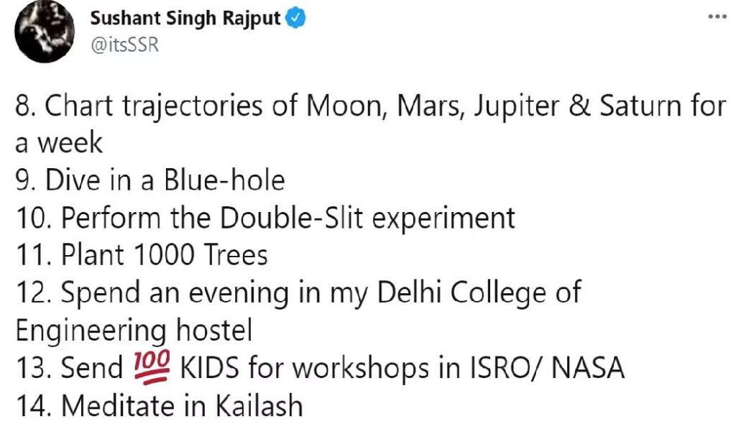Screen dimensions: 736x424
Task: Click the "9. Dive in a Blue-hole" line
Action: pos(150,180)
